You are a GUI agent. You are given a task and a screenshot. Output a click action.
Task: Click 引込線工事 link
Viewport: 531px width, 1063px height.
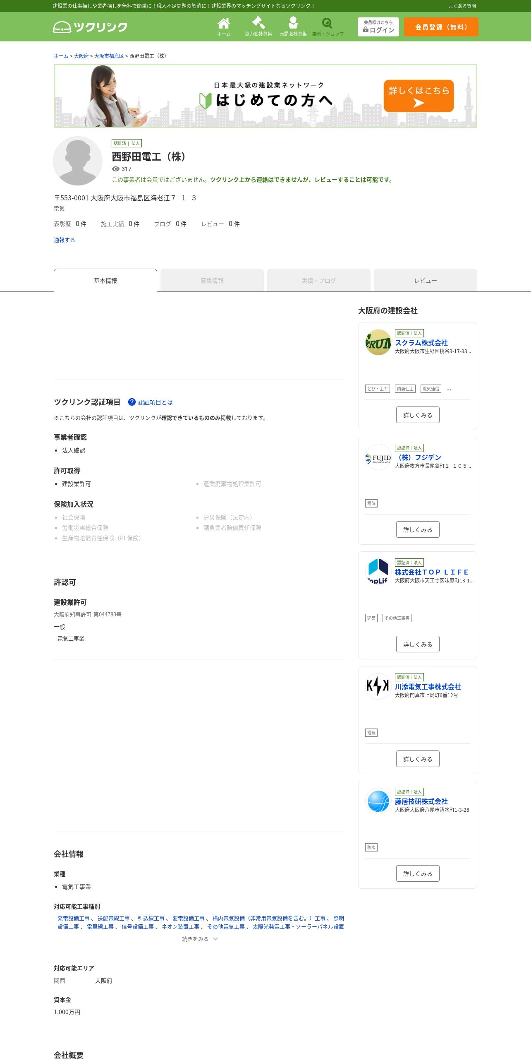151,918
